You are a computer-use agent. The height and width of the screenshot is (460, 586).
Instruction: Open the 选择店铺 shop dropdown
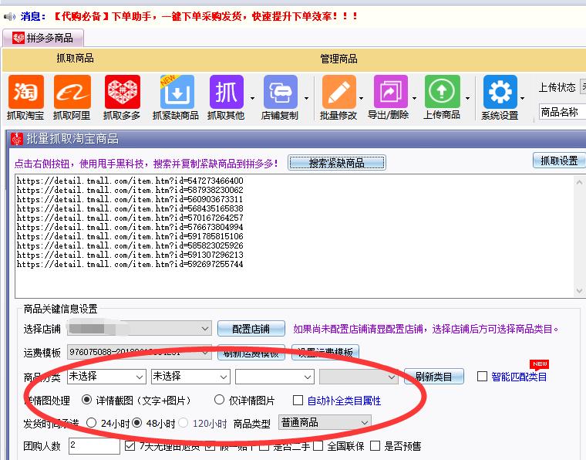140,329
